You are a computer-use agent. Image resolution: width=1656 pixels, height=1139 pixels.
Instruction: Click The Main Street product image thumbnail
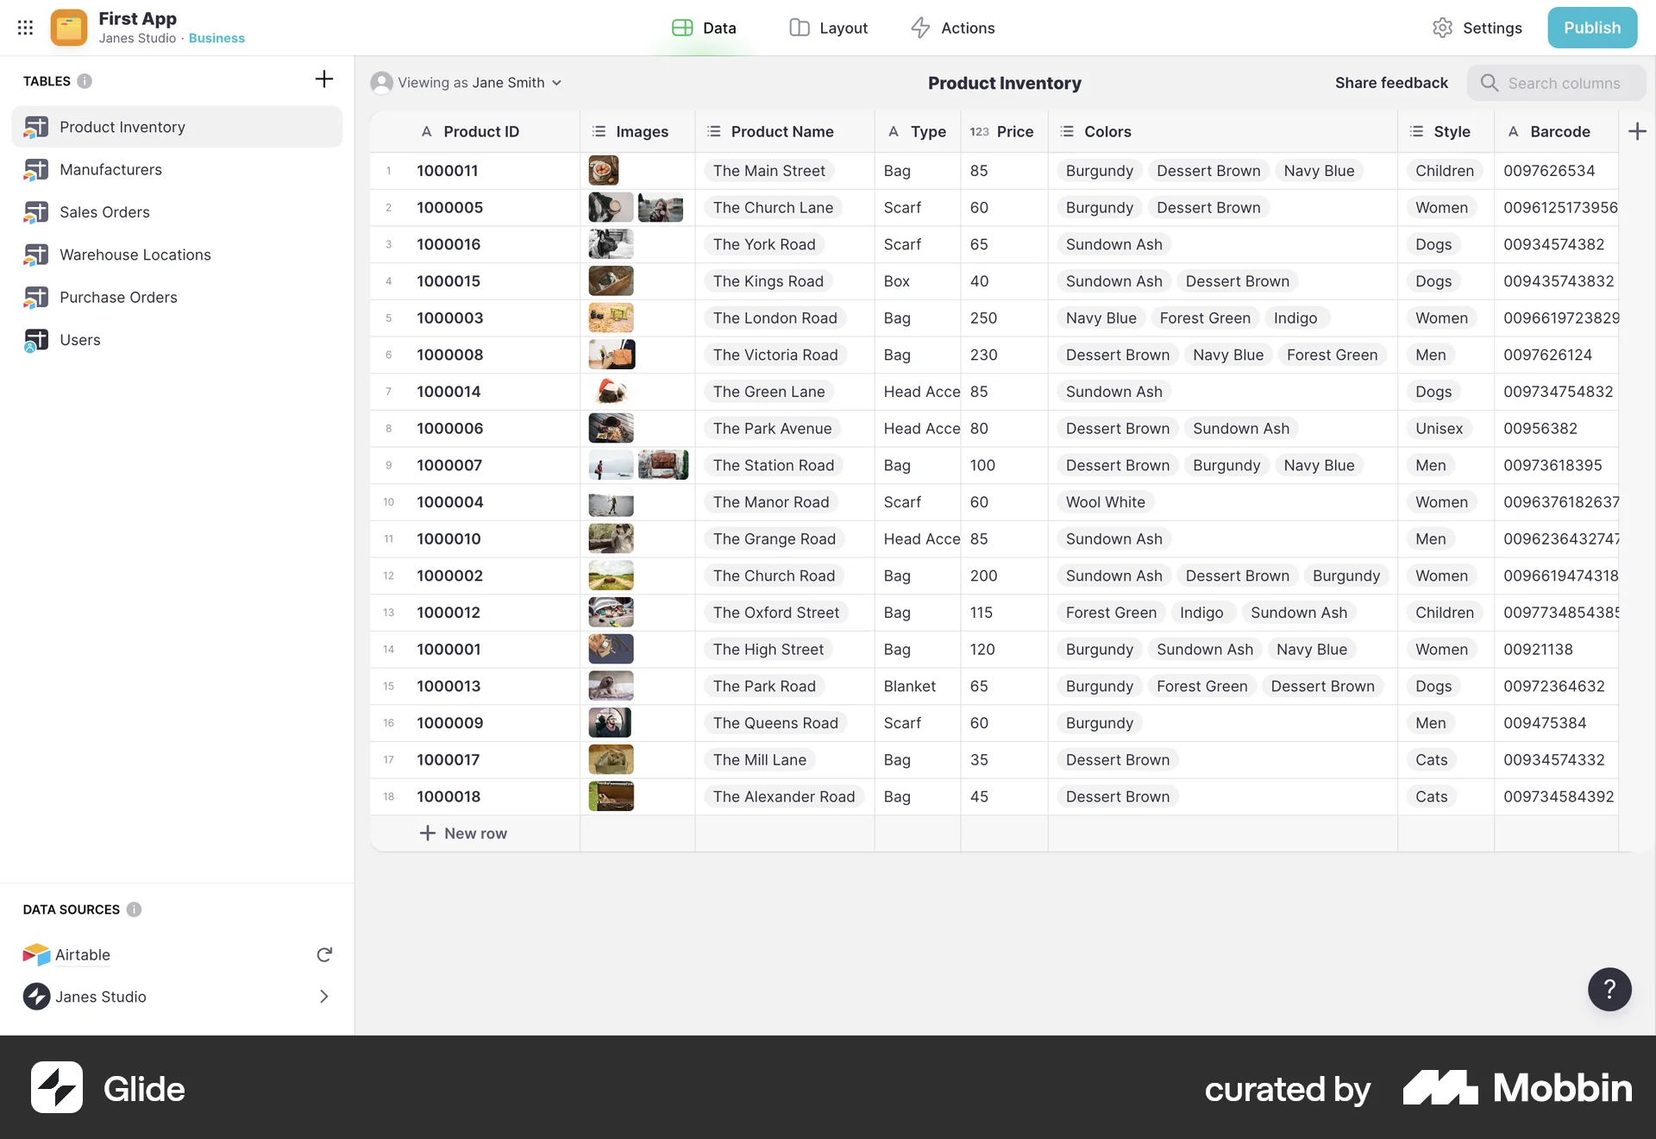[x=603, y=170]
